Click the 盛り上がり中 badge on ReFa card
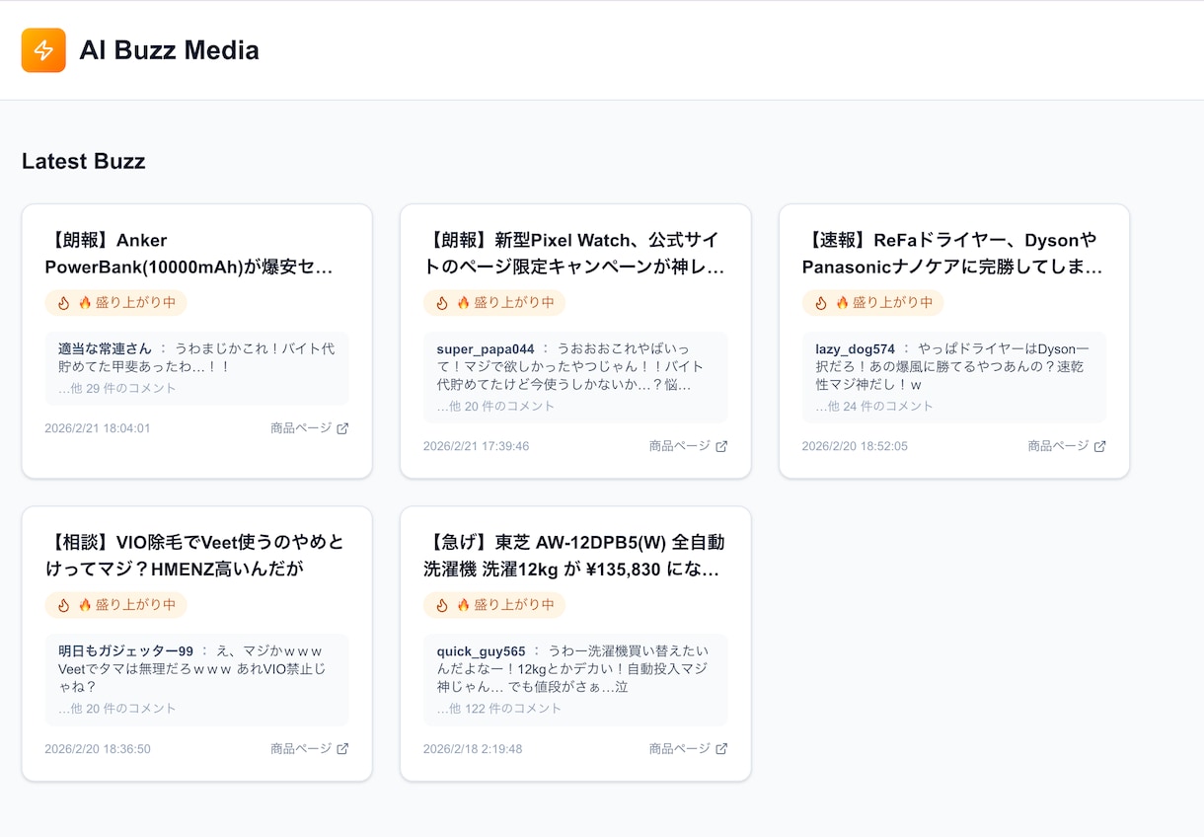Screen dimensions: 1204x837 pos(873,303)
